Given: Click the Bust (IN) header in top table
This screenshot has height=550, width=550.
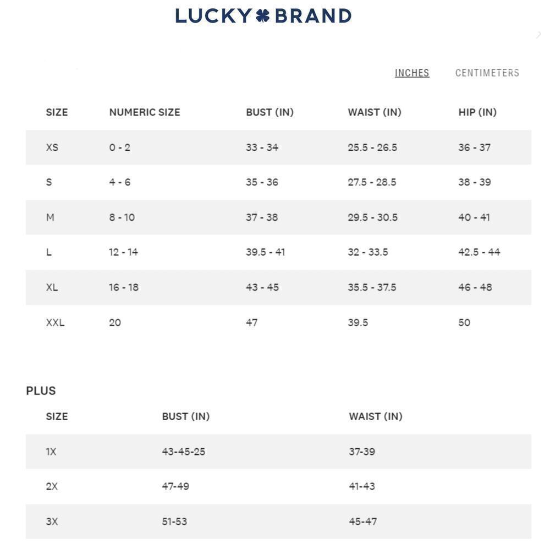Looking at the screenshot, I should tap(269, 112).
